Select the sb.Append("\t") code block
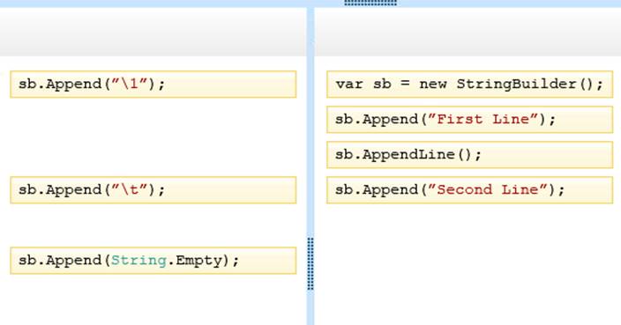Image resolution: width=621 pixels, height=325 pixels. pyautogui.click(x=153, y=190)
